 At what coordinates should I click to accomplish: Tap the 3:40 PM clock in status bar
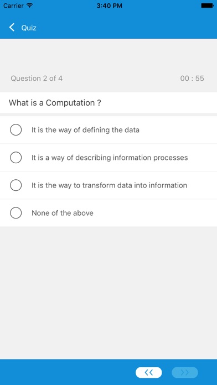point(109,6)
